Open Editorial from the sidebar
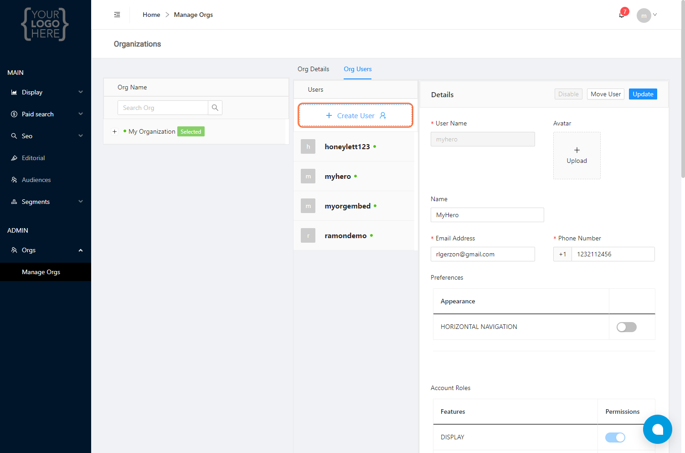685x453 pixels. point(33,158)
